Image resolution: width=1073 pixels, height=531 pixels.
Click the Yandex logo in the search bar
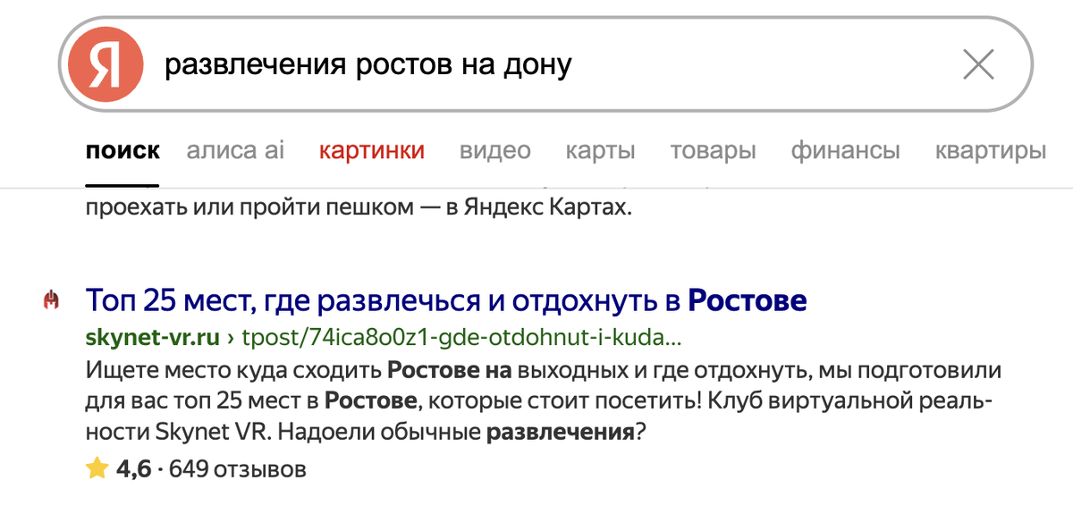(x=105, y=63)
